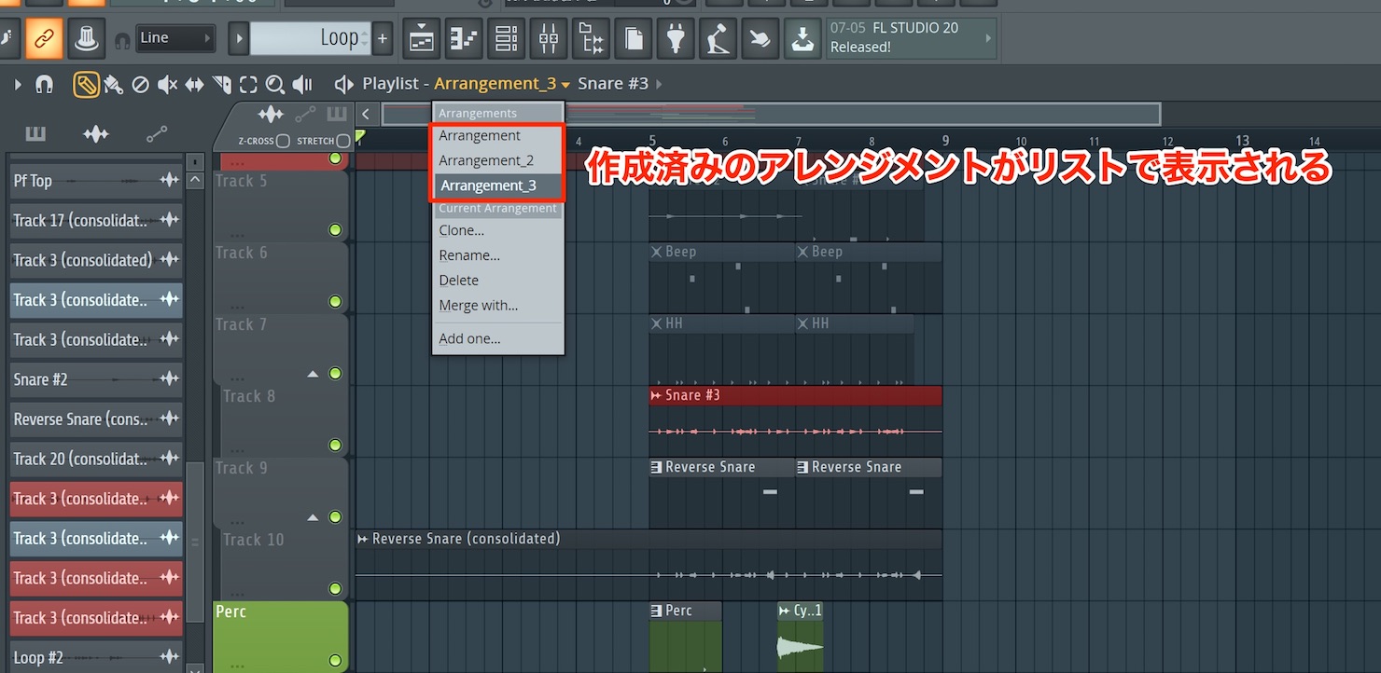The width and height of the screenshot is (1381, 673).
Task: Select the Zoom magnifier tool
Action: click(x=274, y=85)
